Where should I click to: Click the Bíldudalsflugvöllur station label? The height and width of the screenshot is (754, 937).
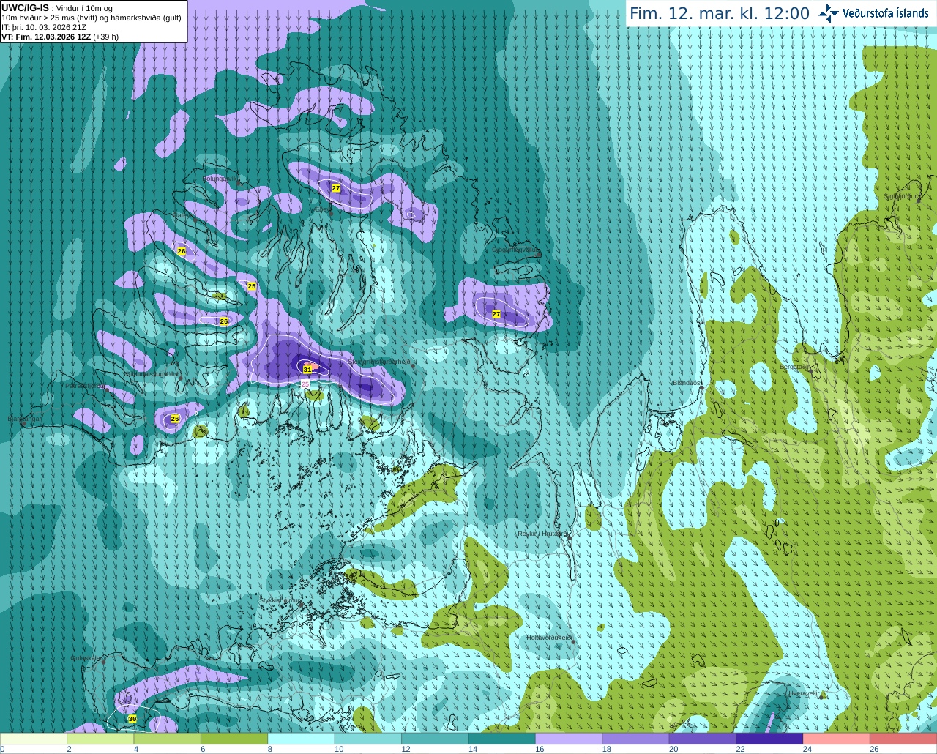[151, 373]
